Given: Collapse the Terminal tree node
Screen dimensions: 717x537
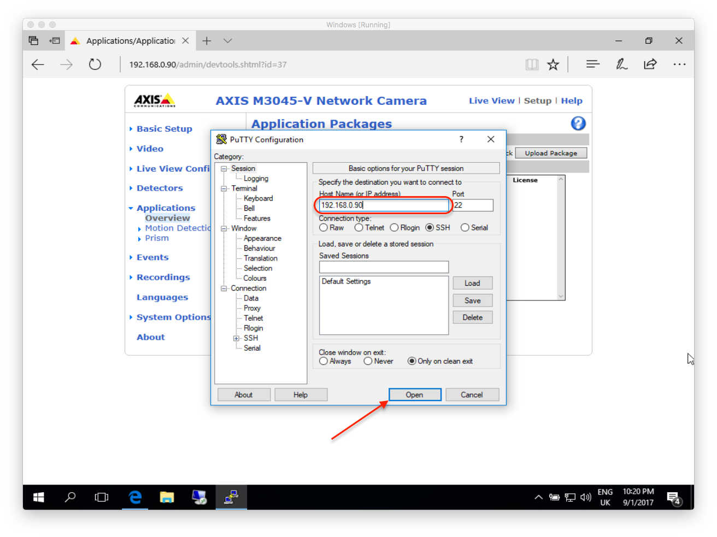Looking at the screenshot, I should pos(224,188).
